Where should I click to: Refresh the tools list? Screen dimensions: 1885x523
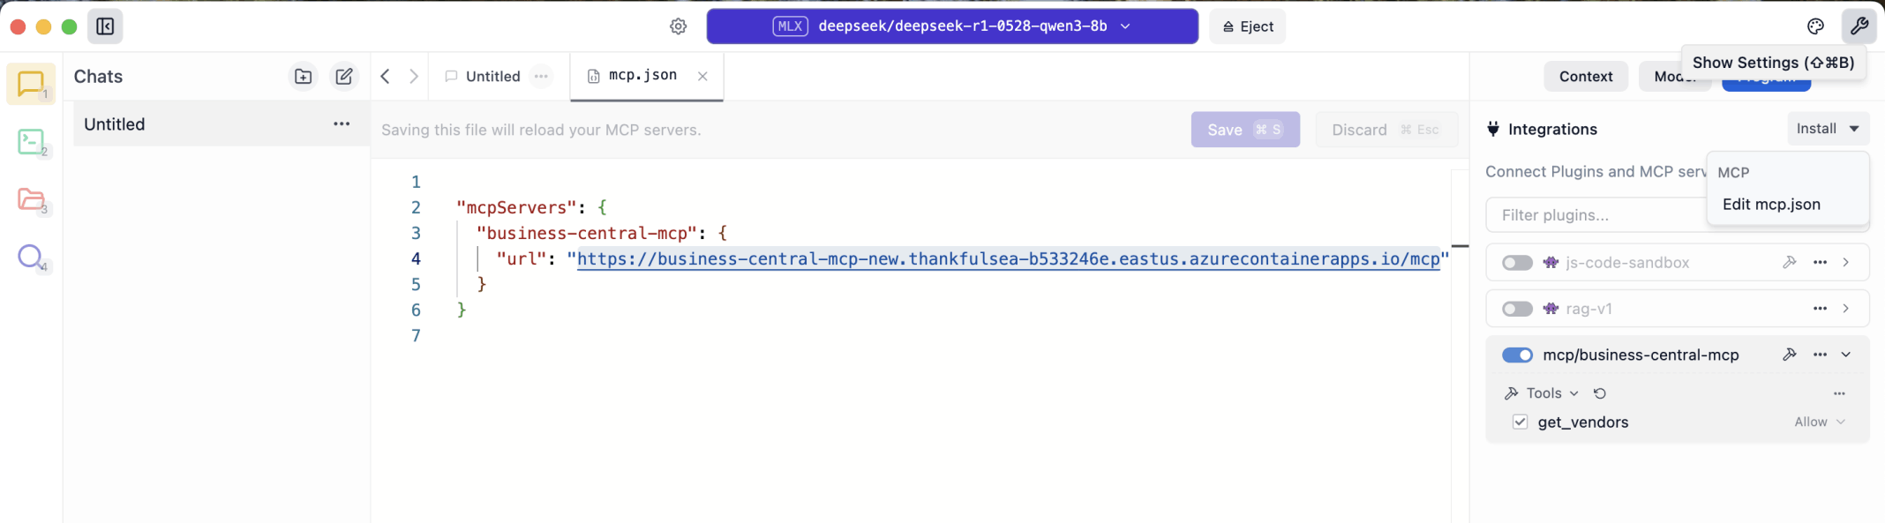click(x=1600, y=393)
